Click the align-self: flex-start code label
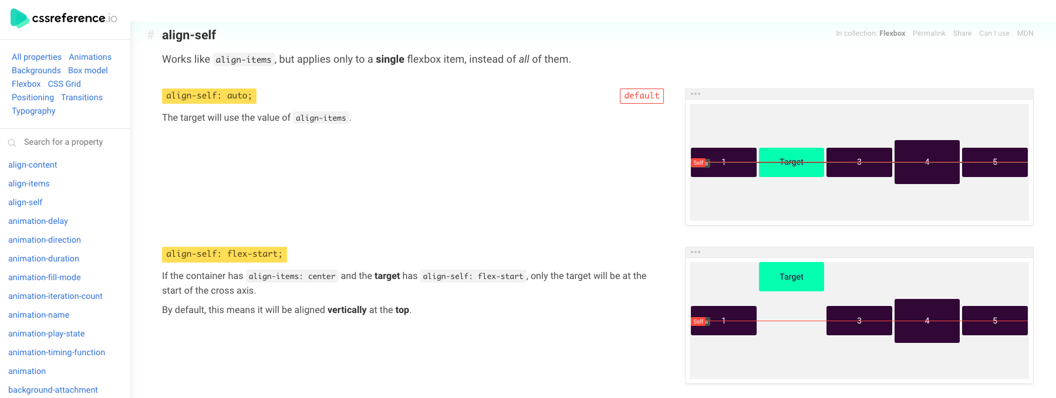Image resolution: width=1056 pixels, height=398 pixels. tap(224, 254)
